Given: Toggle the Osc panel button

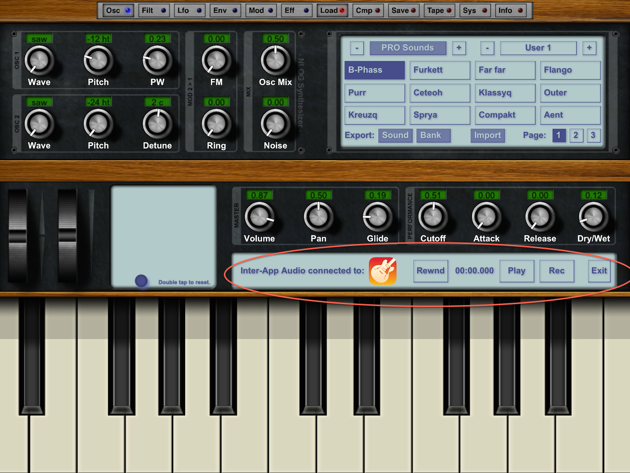Looking at the screenshot, I should point(118,10).
